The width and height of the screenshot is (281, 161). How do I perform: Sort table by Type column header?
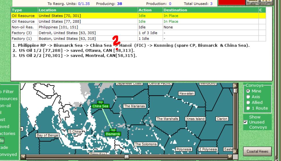[x=24, y=10]
